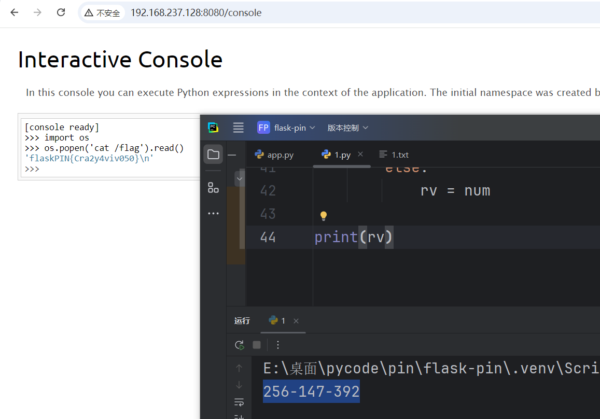Click the 不安全 site security badge

click(x=103, y=13)
